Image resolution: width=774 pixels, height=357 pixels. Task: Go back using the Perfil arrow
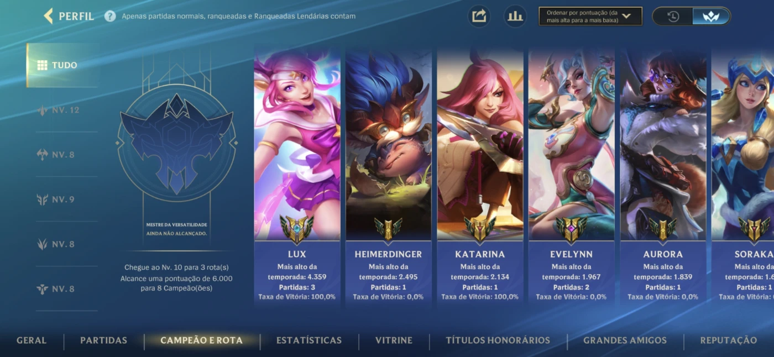pyautogui.click(x=48, y=16)
